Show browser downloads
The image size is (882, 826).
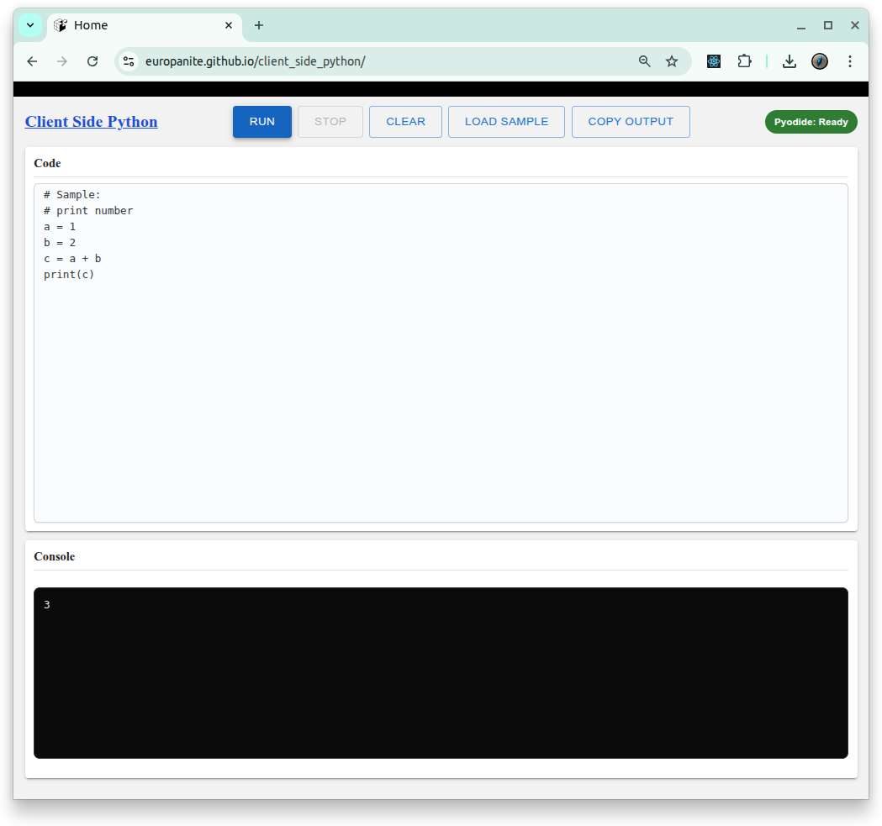[790, 61]
